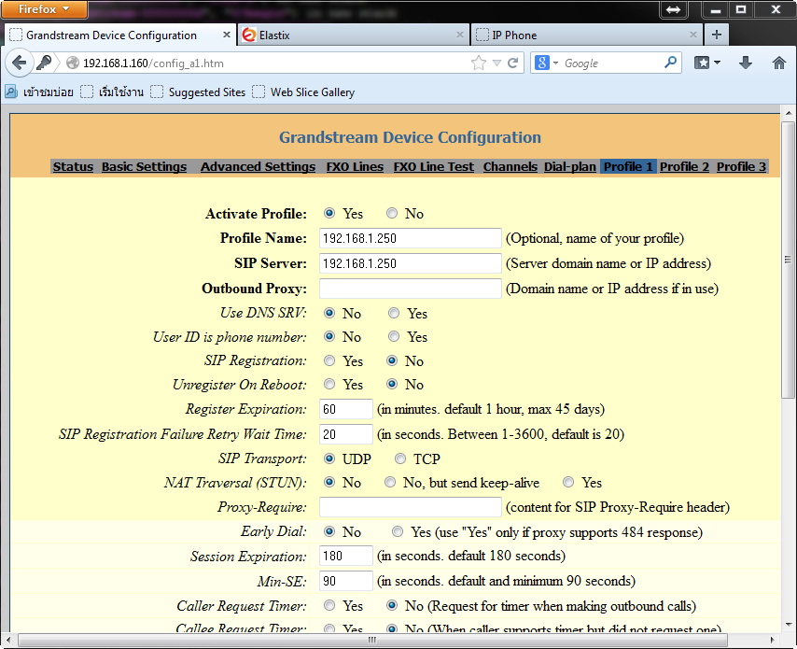
Task: Close the IP Phone tab
Action: [693, 35]
